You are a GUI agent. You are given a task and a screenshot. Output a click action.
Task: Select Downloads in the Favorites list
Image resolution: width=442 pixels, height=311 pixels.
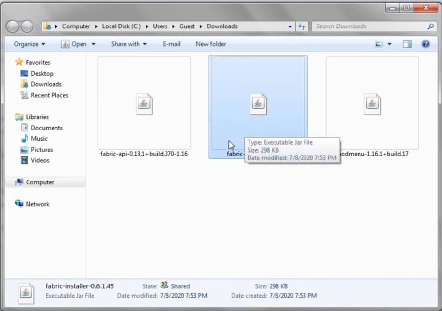[46, 84]
